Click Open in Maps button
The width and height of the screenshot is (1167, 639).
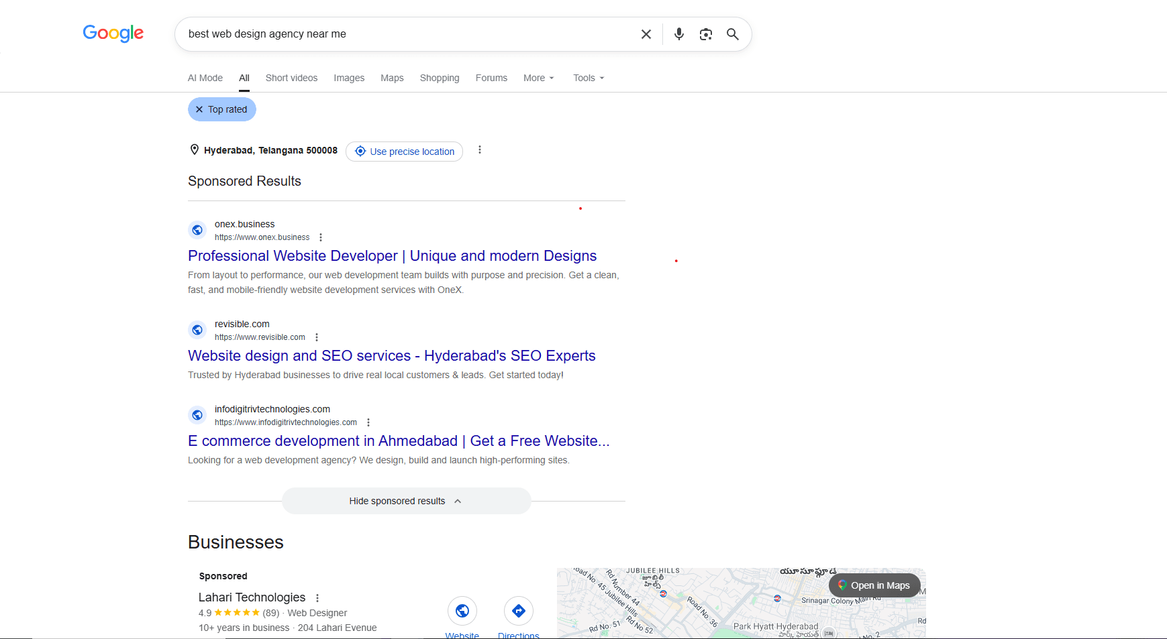pos(874,585)
